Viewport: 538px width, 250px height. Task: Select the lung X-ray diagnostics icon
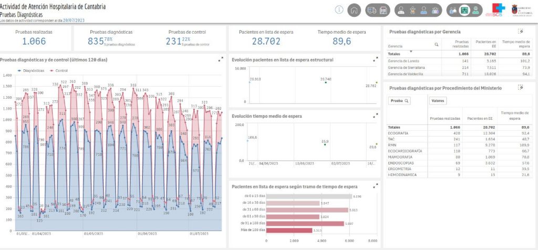pos(464,10)
